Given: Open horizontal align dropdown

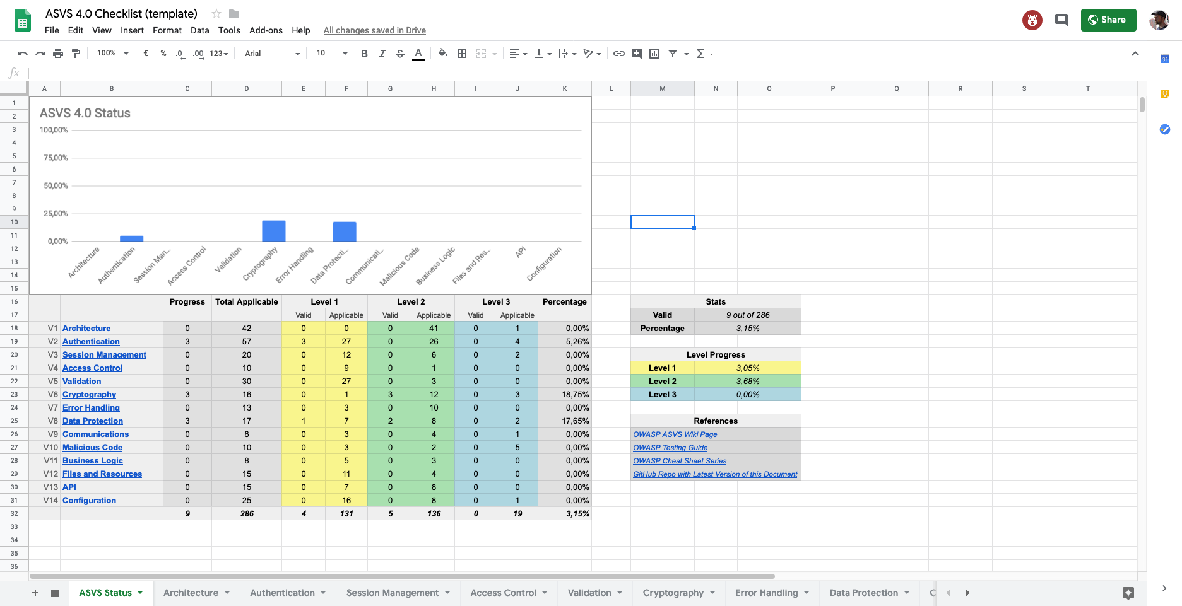Looking at the screenshot, I should pyautogui.click(x=518, y=54).
